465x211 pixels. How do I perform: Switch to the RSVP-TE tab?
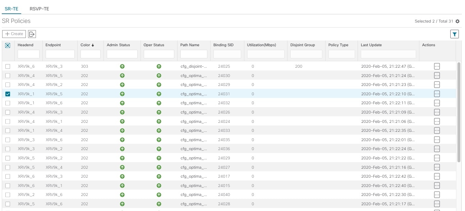tap(39, 9)
